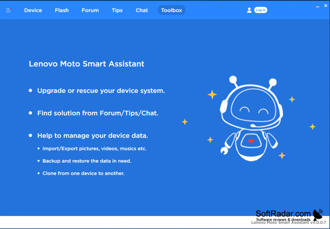Click 'Backup and restore the data in need.' line

tap(87, 161)
